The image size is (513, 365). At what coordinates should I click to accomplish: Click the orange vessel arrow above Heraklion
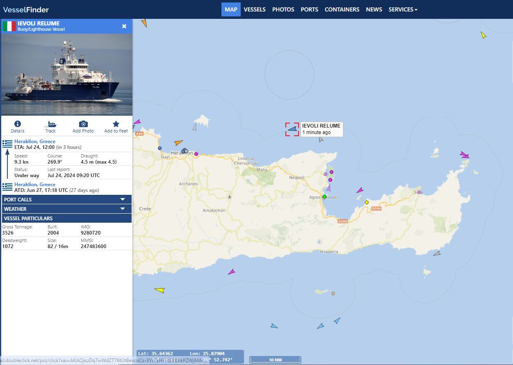pos(178,143)
